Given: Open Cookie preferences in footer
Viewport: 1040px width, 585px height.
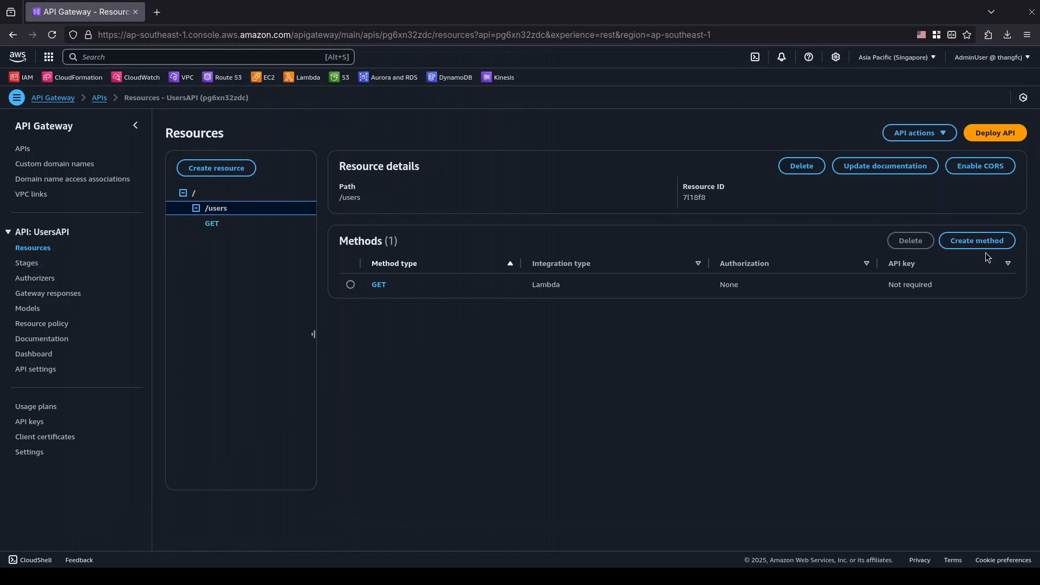Looking at the screenshot, I should click(1003, 560).
